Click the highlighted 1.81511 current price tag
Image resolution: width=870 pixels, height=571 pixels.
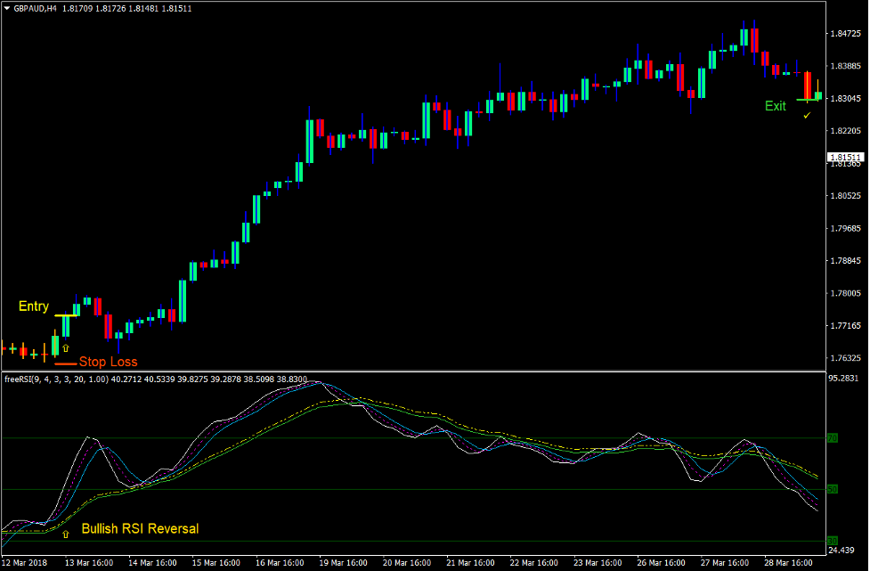click(x=844, y=157)
